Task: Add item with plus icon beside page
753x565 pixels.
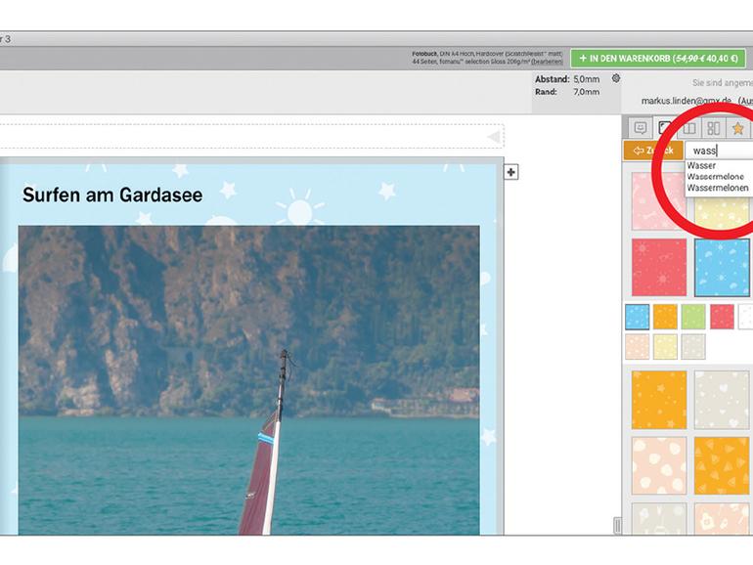Action: click(510, 172)
